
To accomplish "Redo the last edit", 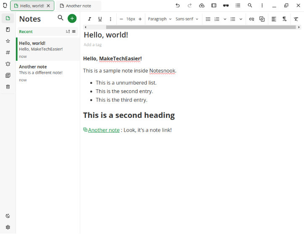I will [x=190, y=5].
